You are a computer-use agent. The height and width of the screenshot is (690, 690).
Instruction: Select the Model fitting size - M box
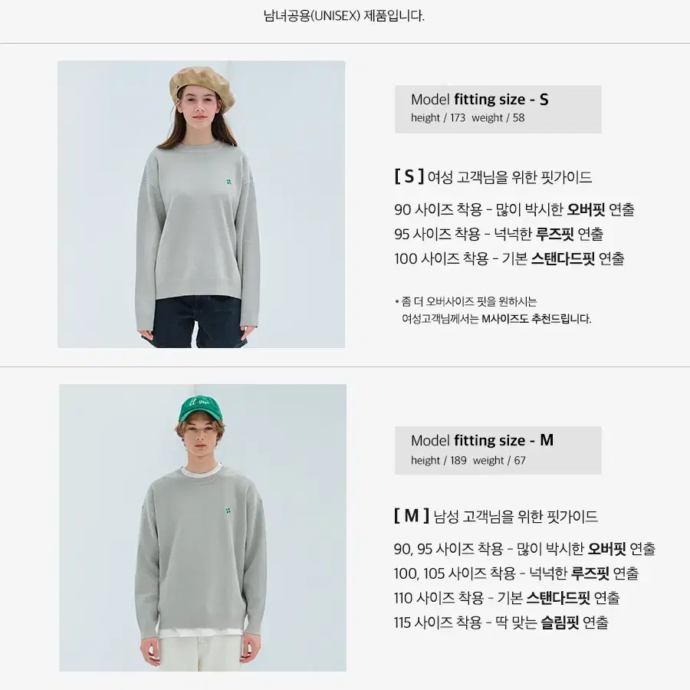(x=498, y=450)
